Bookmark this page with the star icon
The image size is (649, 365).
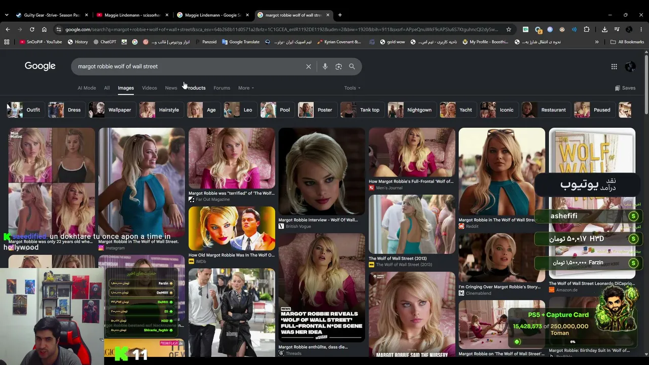pyautogui.click(x=509, y=29)
